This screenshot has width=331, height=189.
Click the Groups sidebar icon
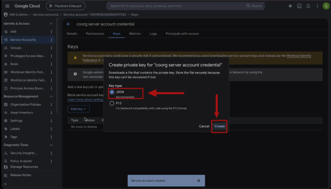pos(6,48)
